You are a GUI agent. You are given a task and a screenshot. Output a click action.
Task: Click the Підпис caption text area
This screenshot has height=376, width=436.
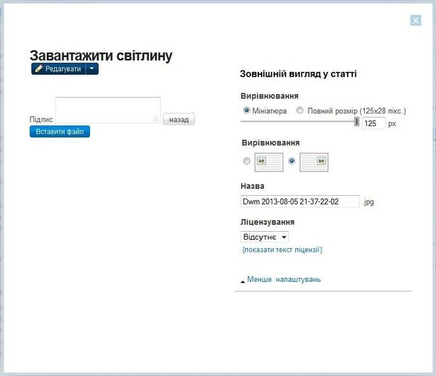(108, 110)
